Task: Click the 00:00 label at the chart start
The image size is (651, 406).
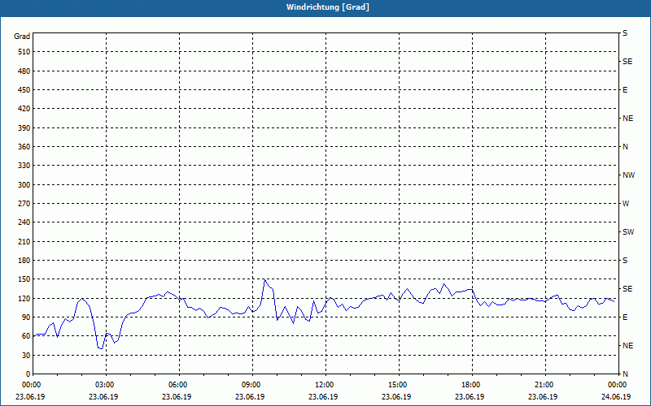Action: (x=31, y=385)
